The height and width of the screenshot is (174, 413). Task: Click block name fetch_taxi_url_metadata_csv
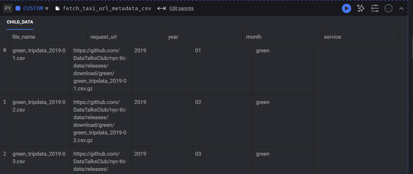(x=107, y=9)
